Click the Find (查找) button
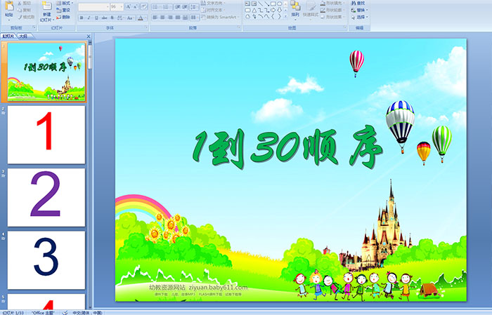Screen dimensions: 492x315 click(x=358, y=3)
